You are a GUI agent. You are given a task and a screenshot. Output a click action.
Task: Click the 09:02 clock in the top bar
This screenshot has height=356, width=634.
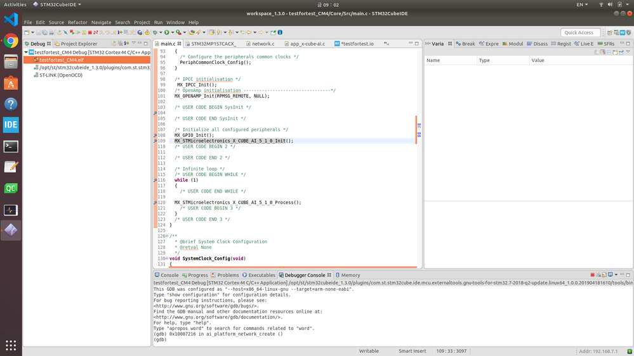click(328, 4)
